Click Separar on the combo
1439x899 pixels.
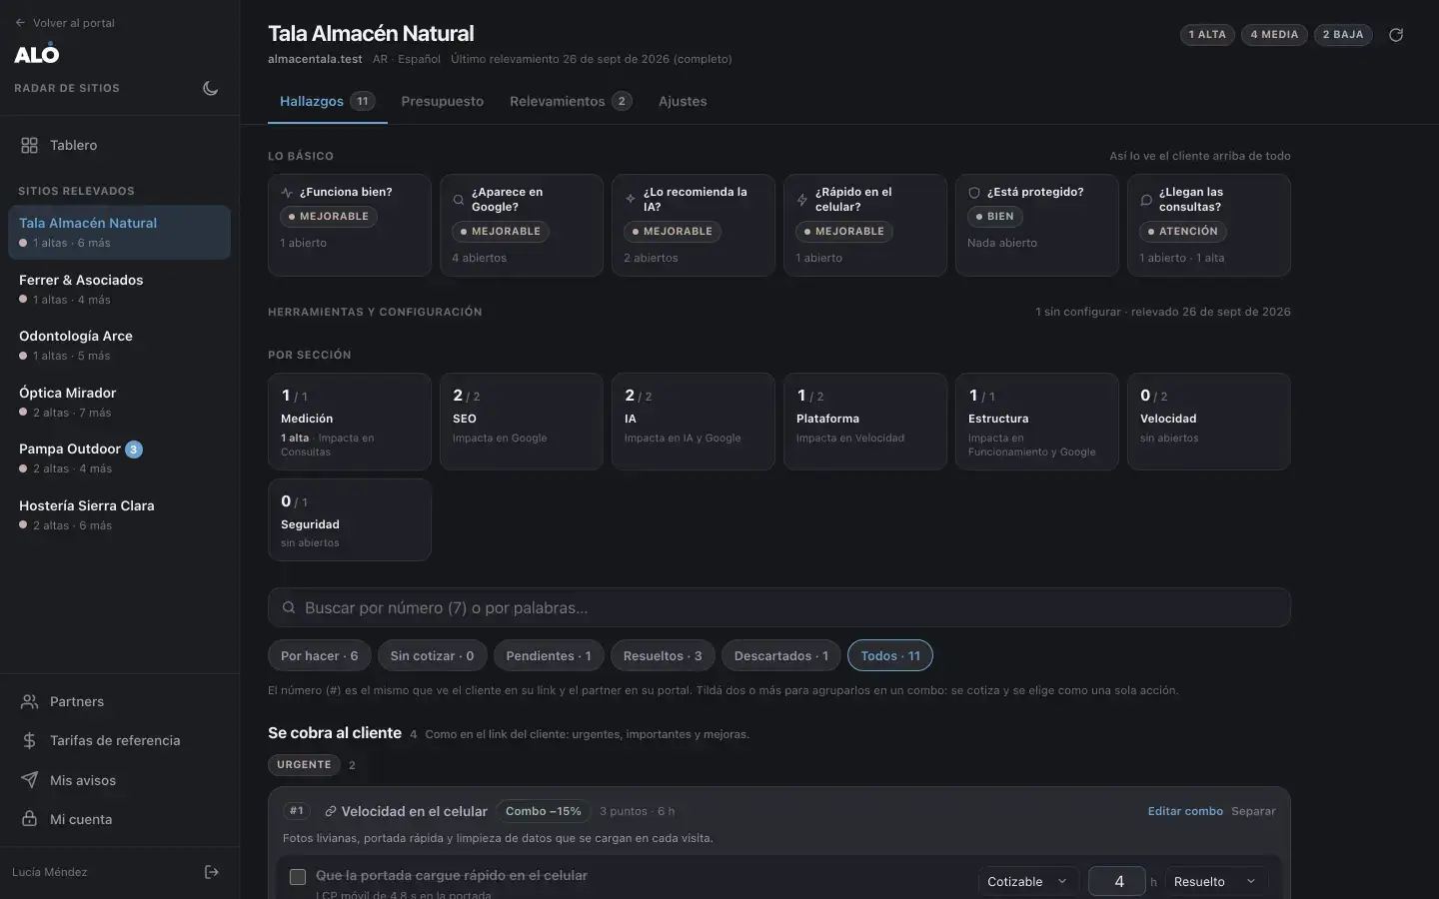click(x=1253, y=811)
